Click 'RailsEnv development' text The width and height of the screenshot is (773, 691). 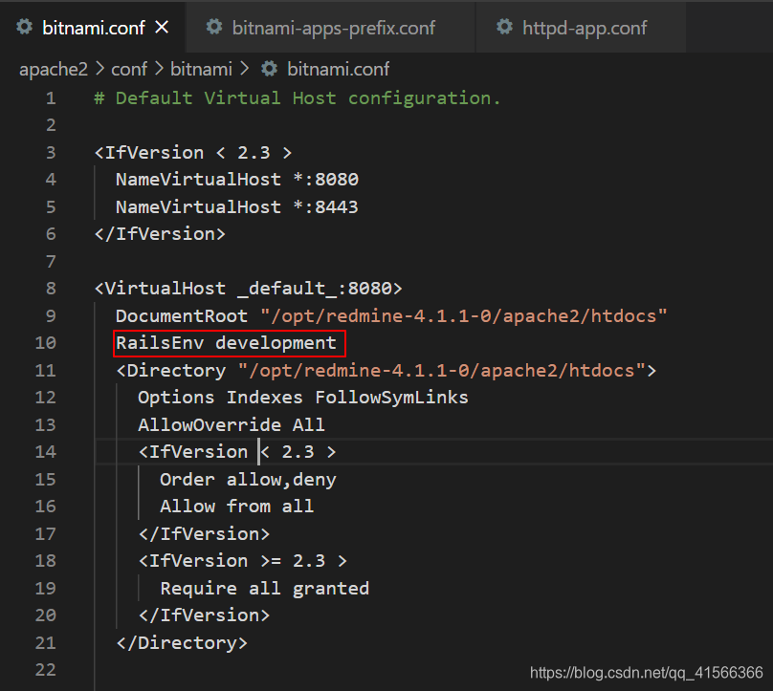coord(227,343)
